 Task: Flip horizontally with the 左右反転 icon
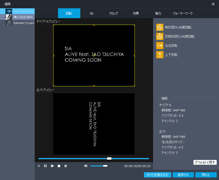[160, 45]
